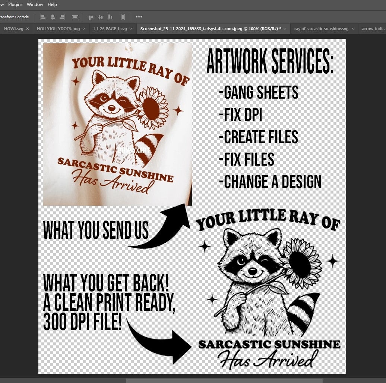Click Align Vertical Centers icon
This screenshot has height=383, width=386.
[100, 17]
